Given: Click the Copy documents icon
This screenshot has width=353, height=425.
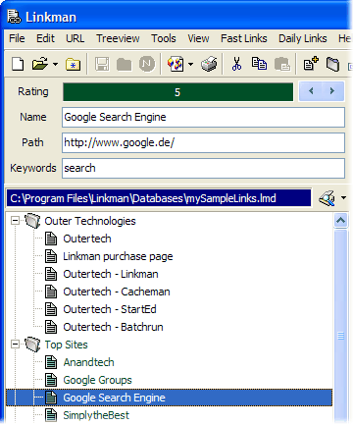Looking at the screenshot, I should tap(259, 64).
